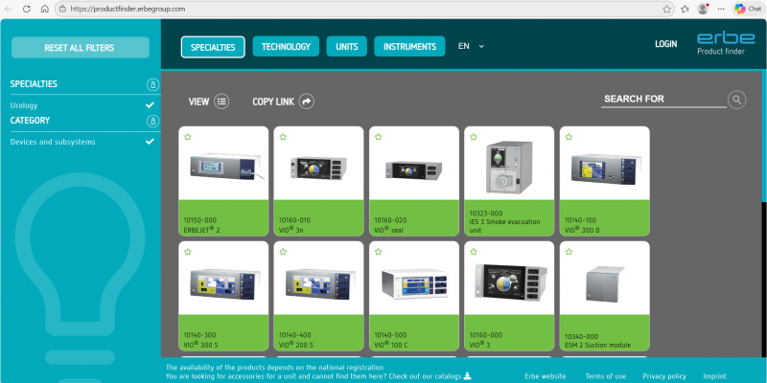Open the VIO 300 S product image
This screenshot has width=767, height=383.
coord(224,283)
